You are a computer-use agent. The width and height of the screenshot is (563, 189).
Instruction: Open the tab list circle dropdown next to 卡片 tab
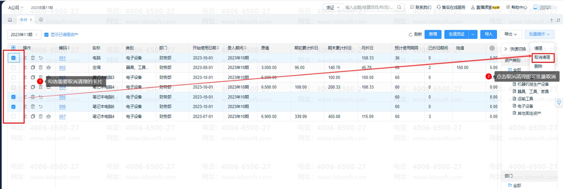pyautogui.click(x=41, y=20)
